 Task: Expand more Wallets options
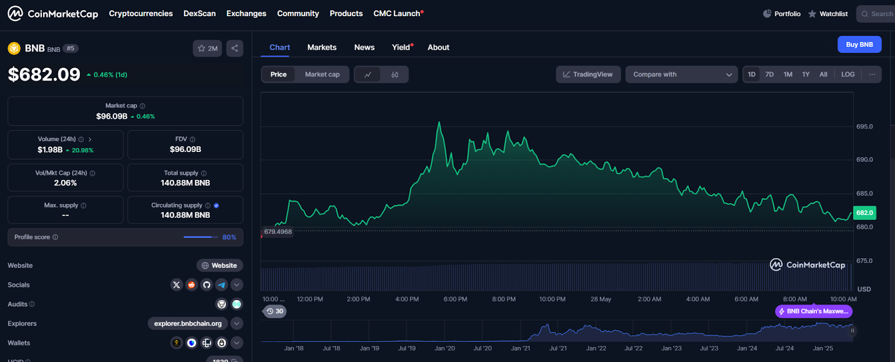tap(237, 343)
